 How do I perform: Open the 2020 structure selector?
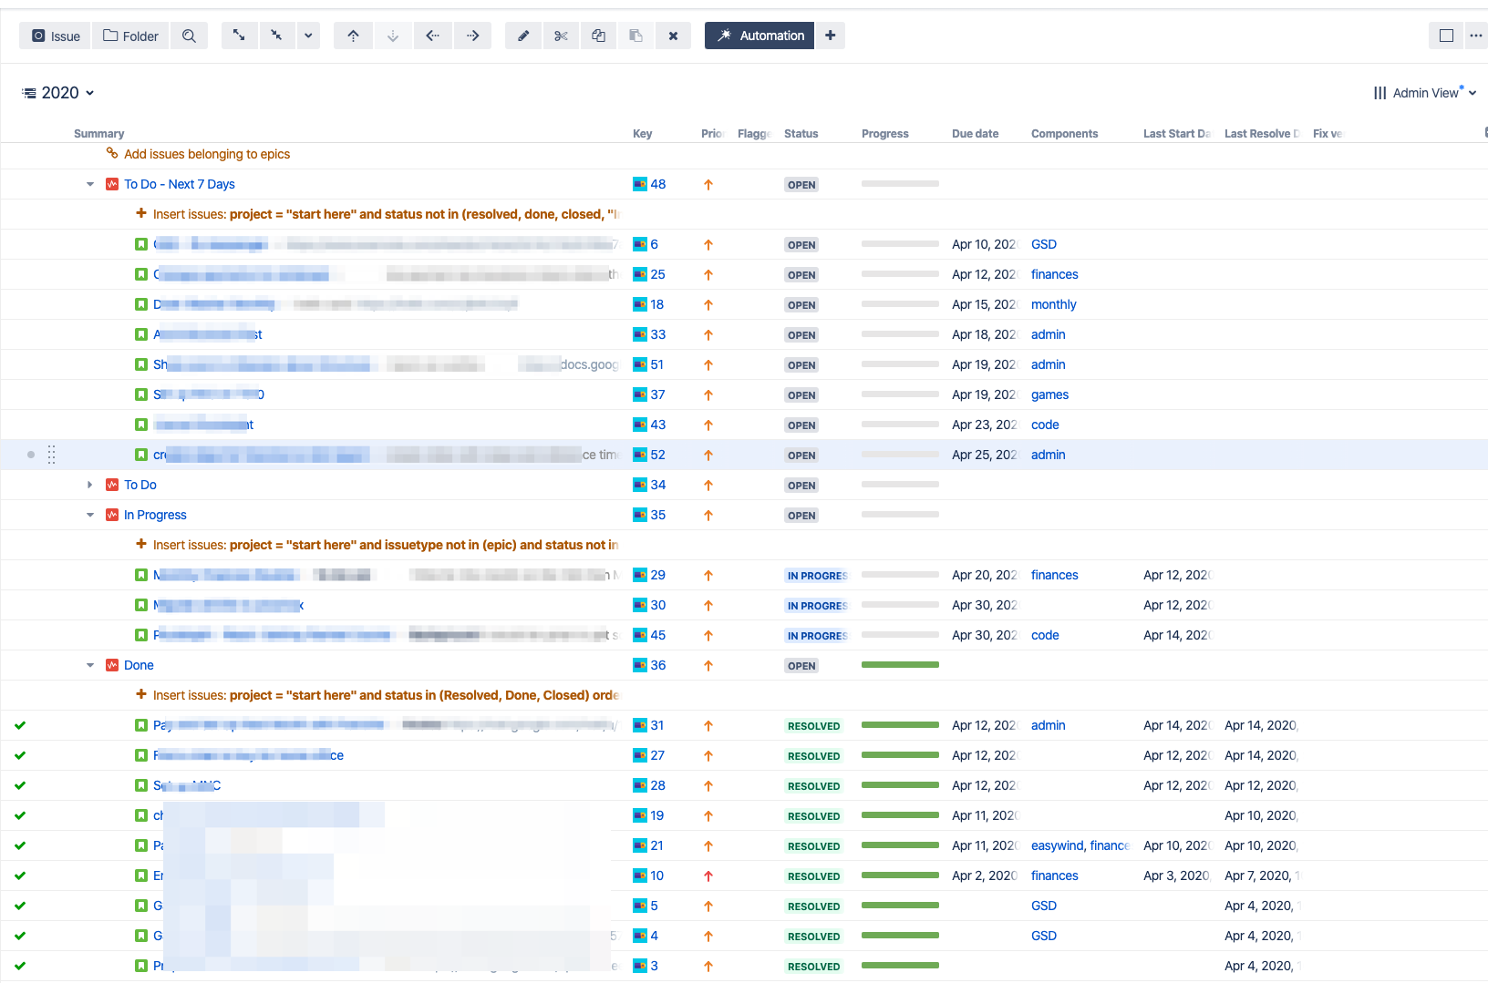(58, 92)
